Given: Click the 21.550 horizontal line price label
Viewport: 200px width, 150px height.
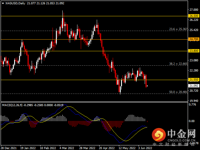Looking at the screenshot, I should point(194,80).
